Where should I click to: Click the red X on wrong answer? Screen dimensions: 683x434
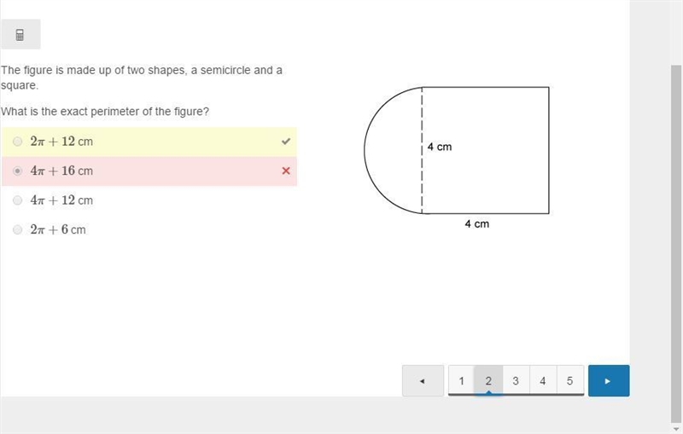pos(286,171)
